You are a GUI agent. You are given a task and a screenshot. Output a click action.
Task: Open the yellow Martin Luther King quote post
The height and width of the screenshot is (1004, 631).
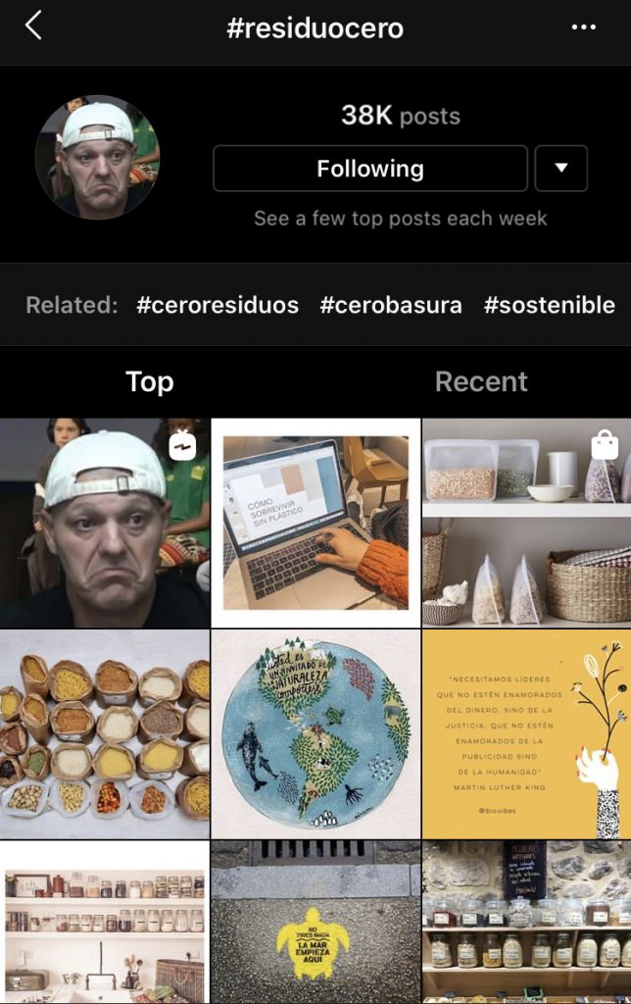(527, 734)
